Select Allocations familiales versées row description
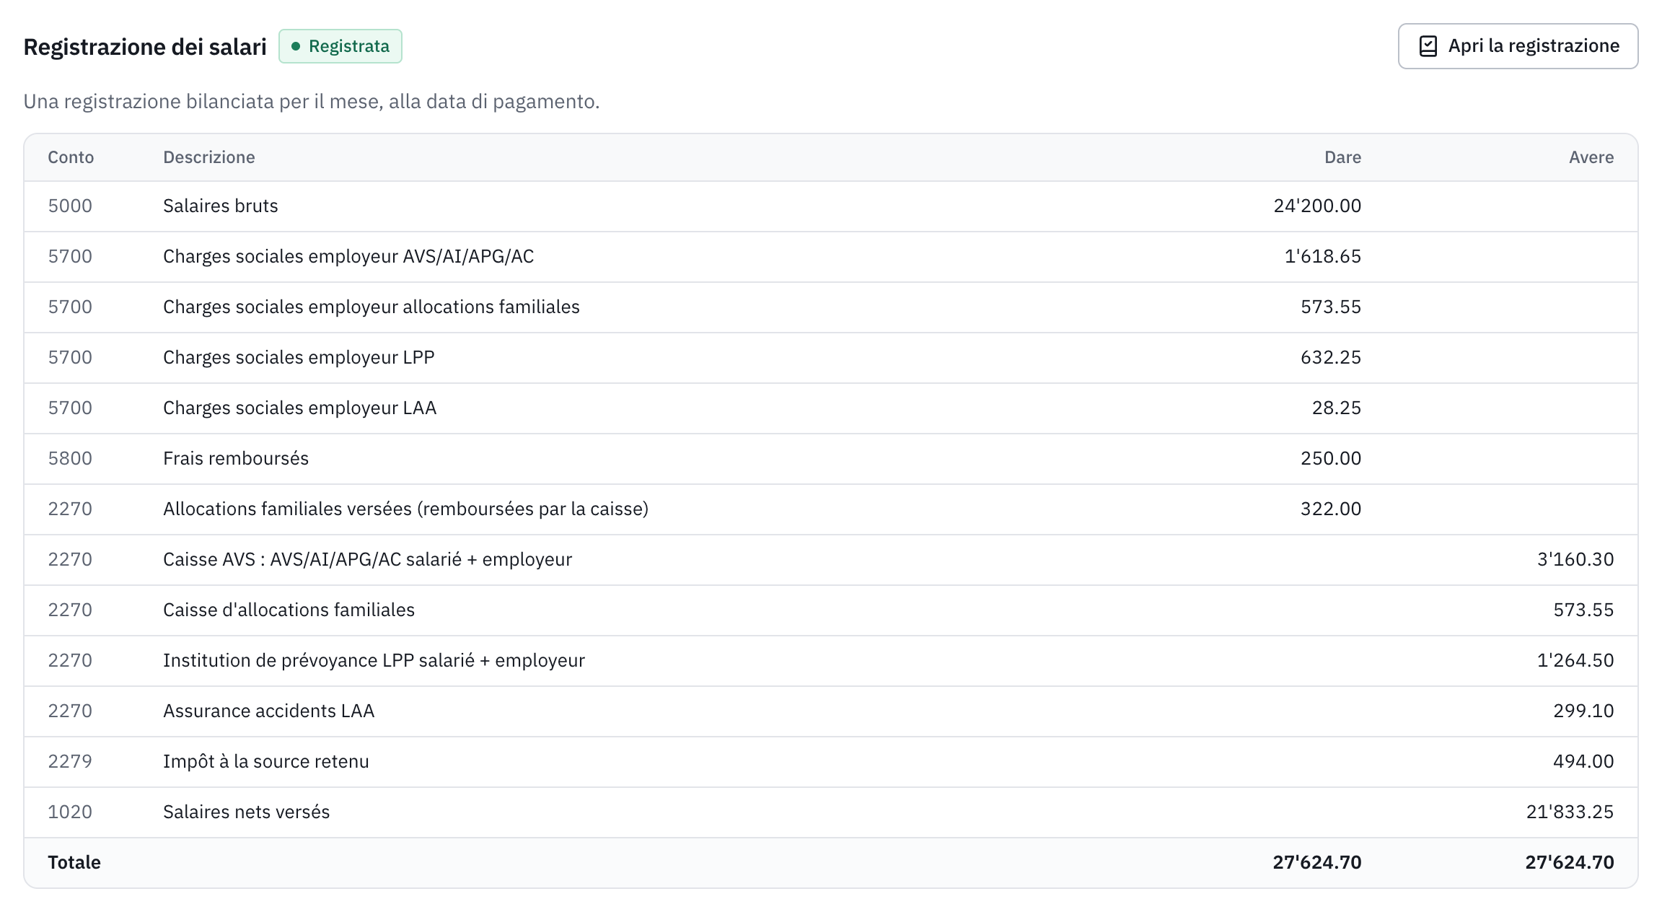 405,509
